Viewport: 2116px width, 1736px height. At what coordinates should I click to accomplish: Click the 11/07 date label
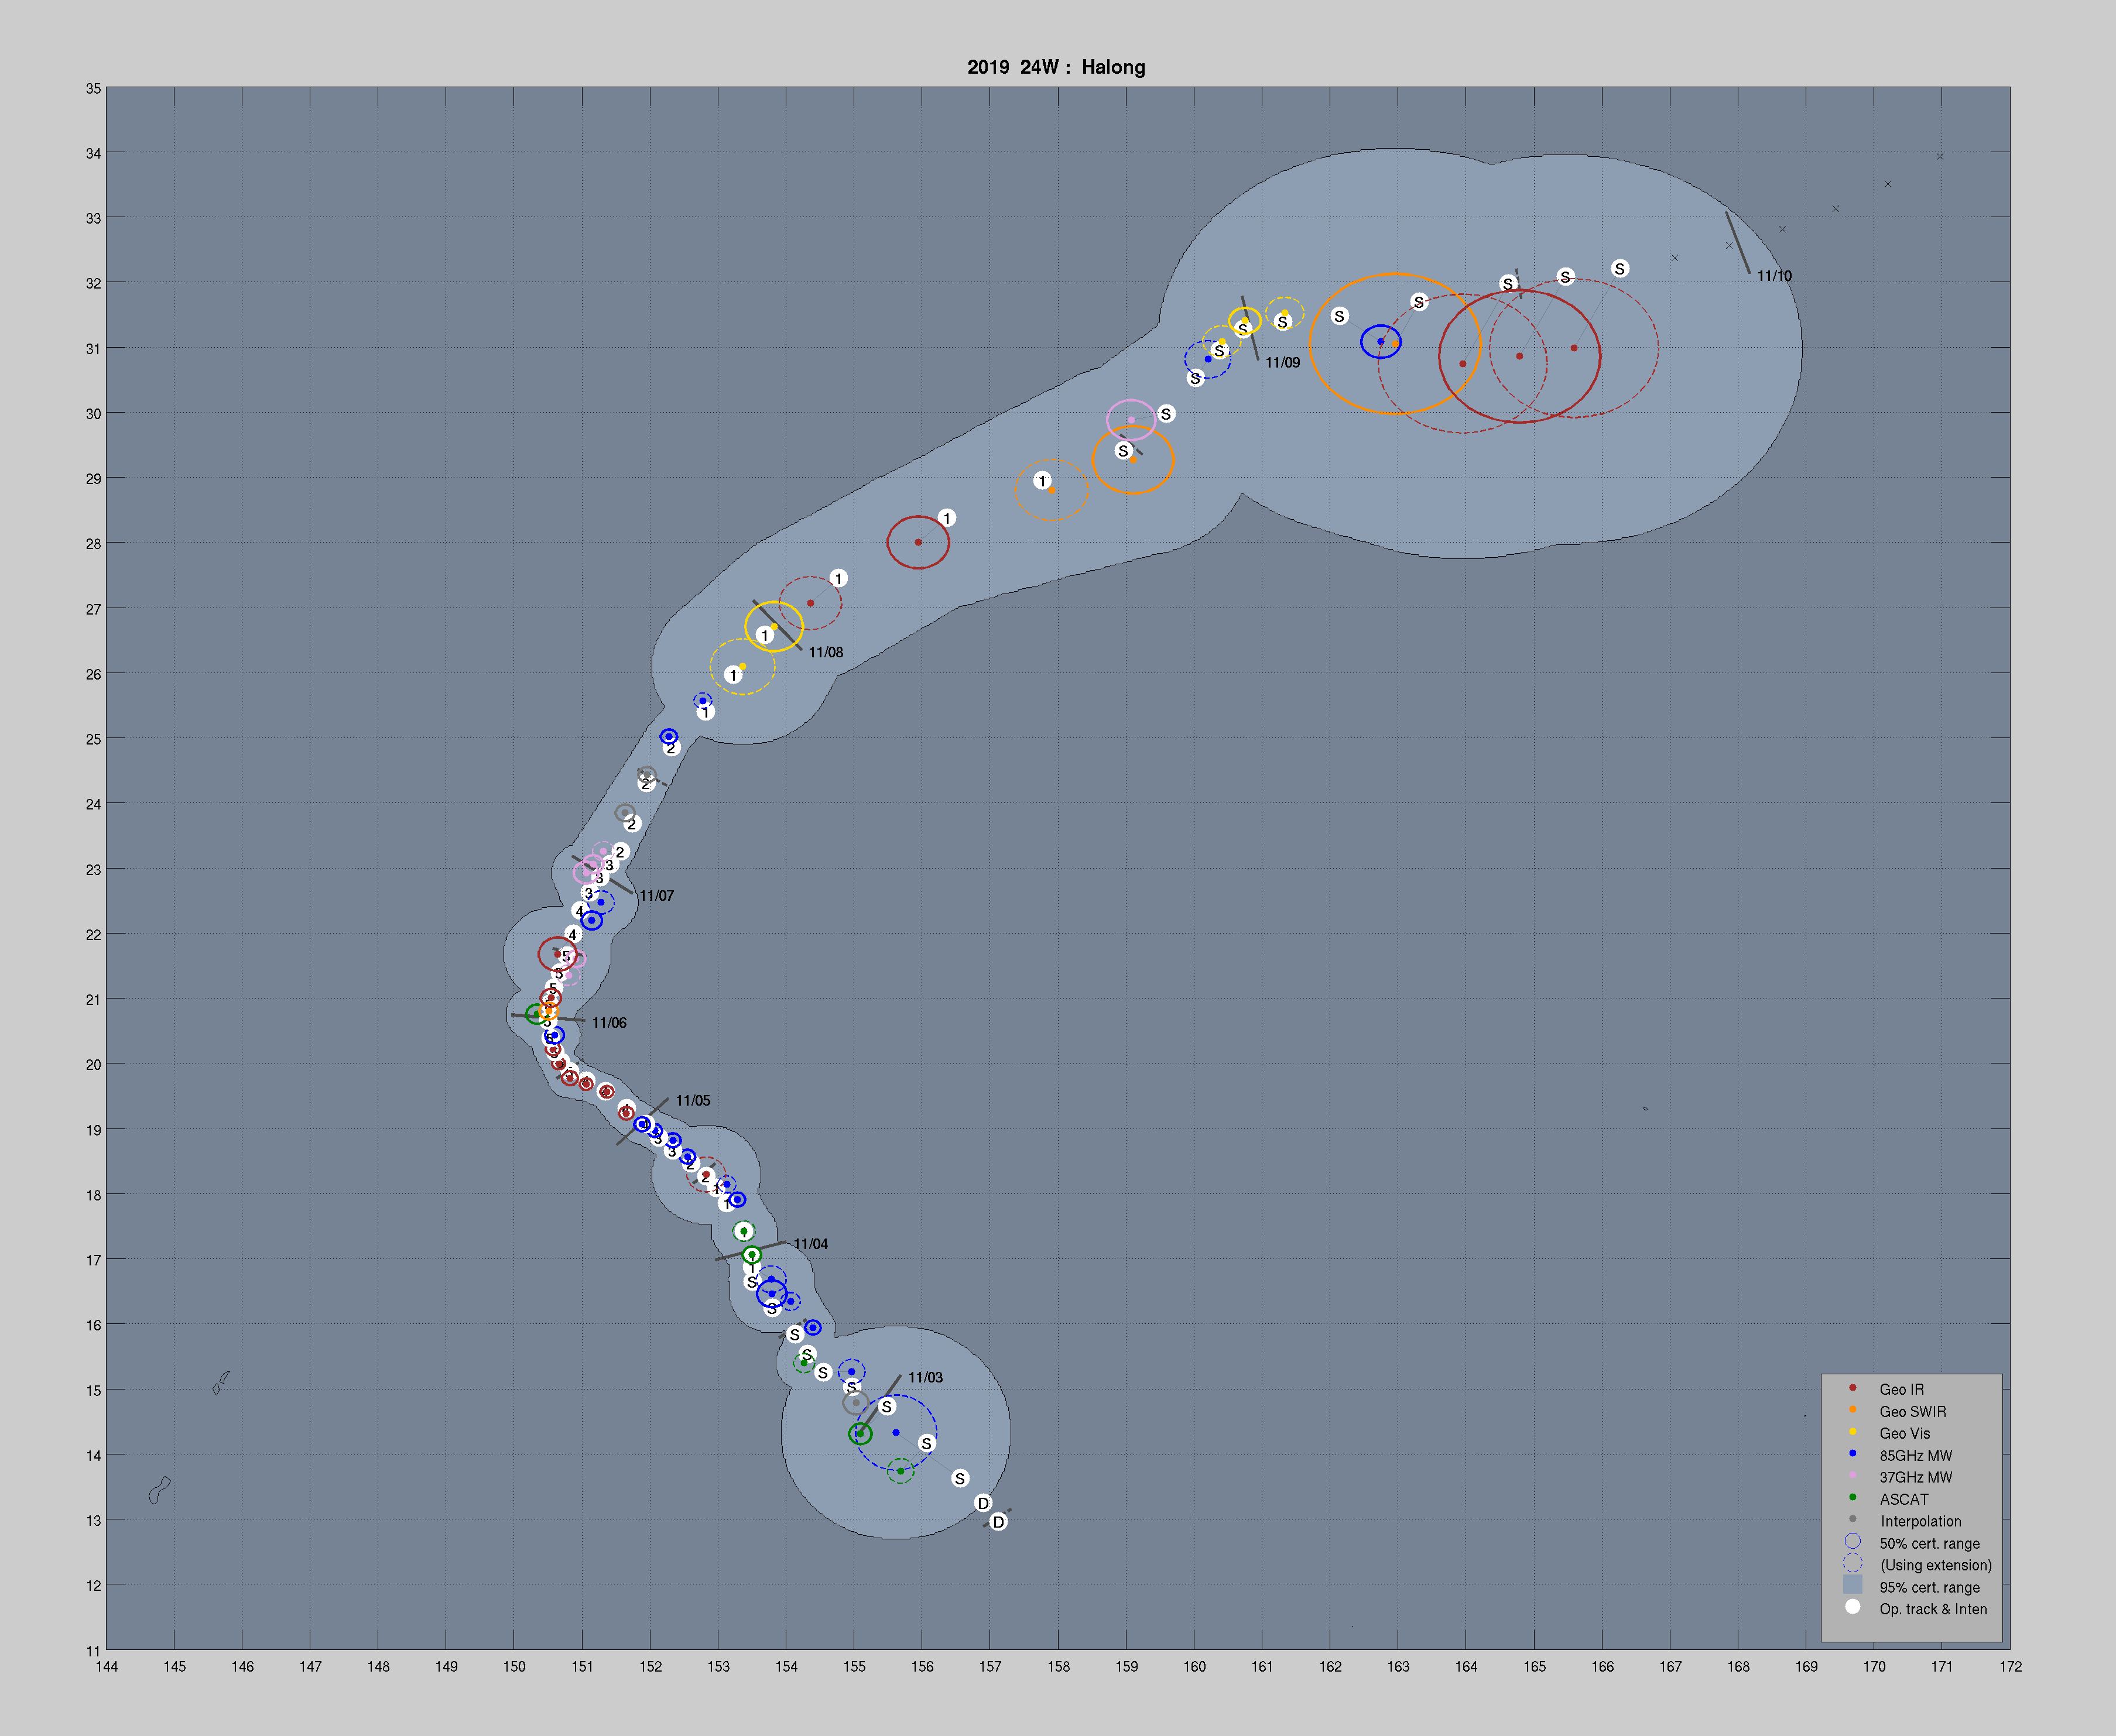656,896
